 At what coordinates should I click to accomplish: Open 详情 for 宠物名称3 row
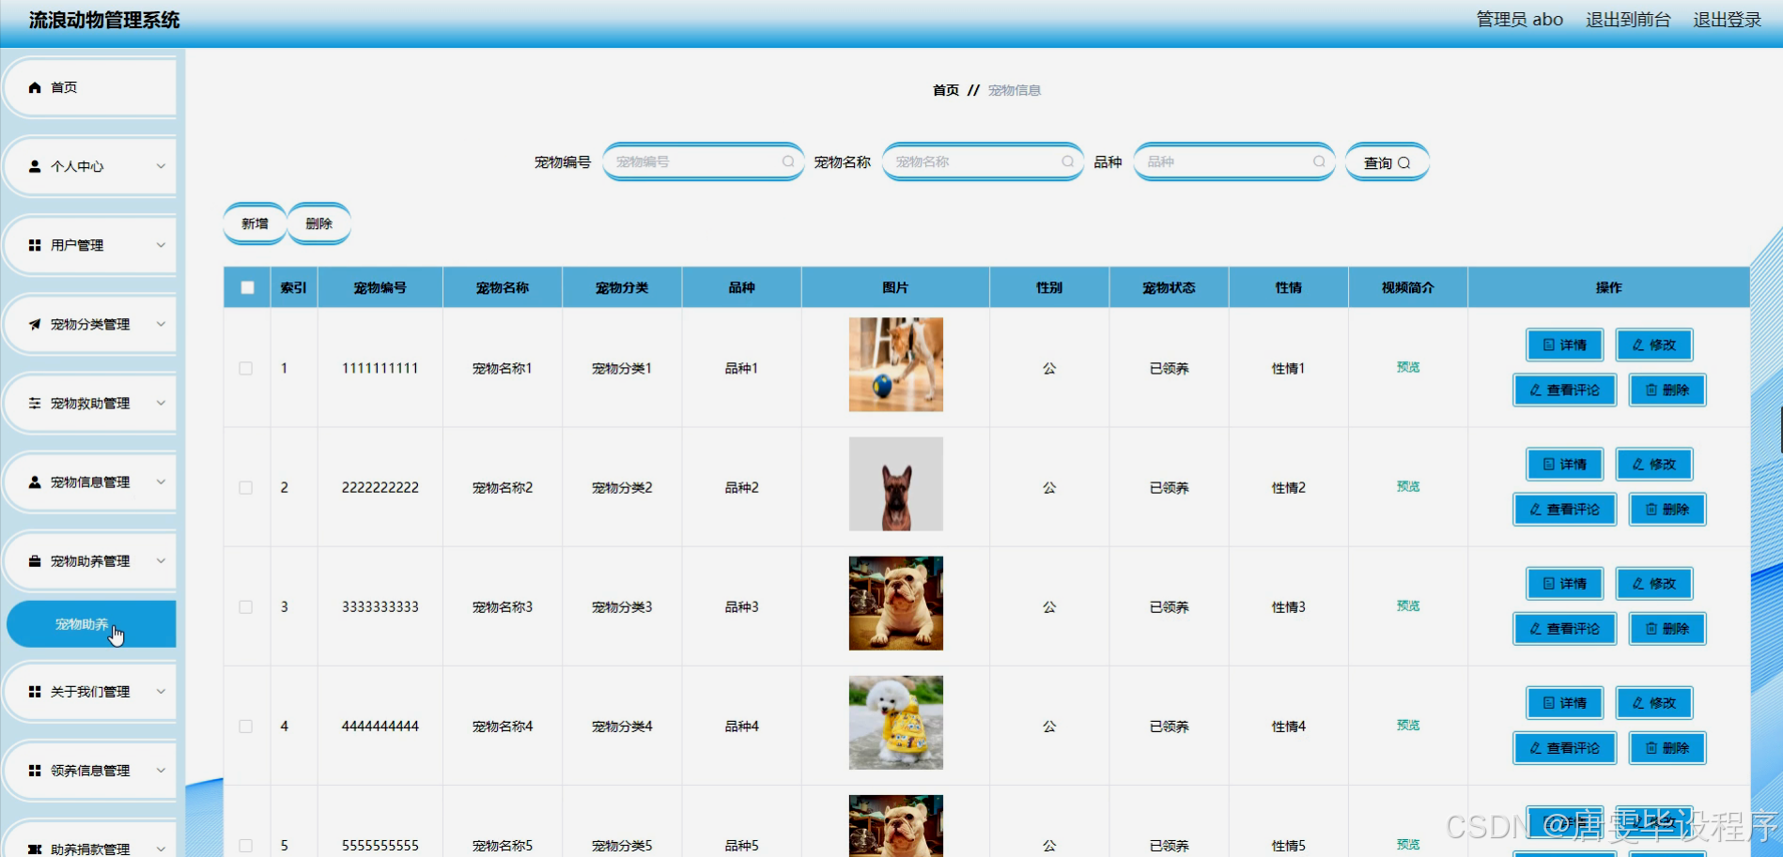click(1565, 583)
